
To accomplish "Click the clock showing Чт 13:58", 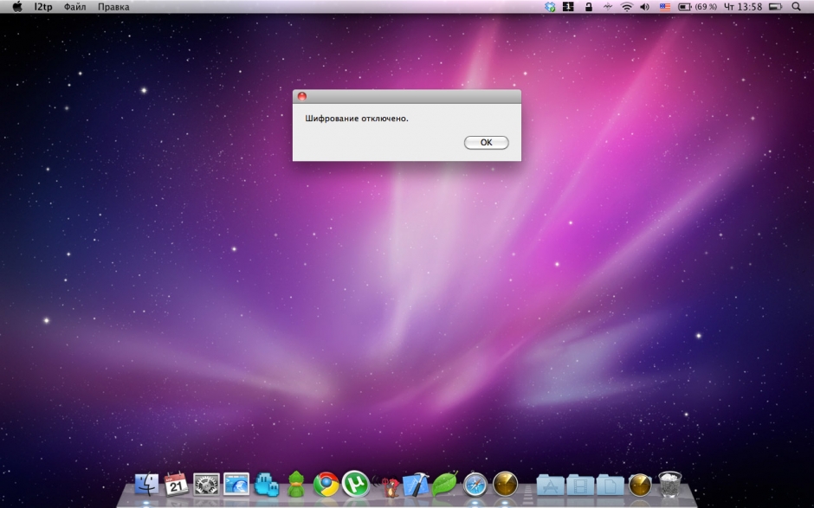I will (743, 7).
